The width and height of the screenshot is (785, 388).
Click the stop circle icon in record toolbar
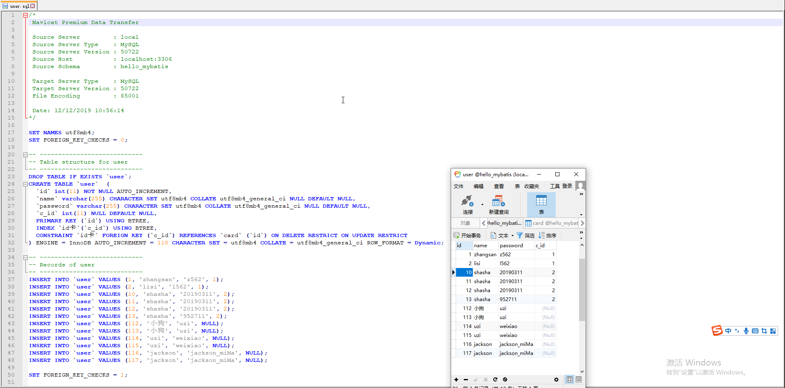tap(505, 379)
